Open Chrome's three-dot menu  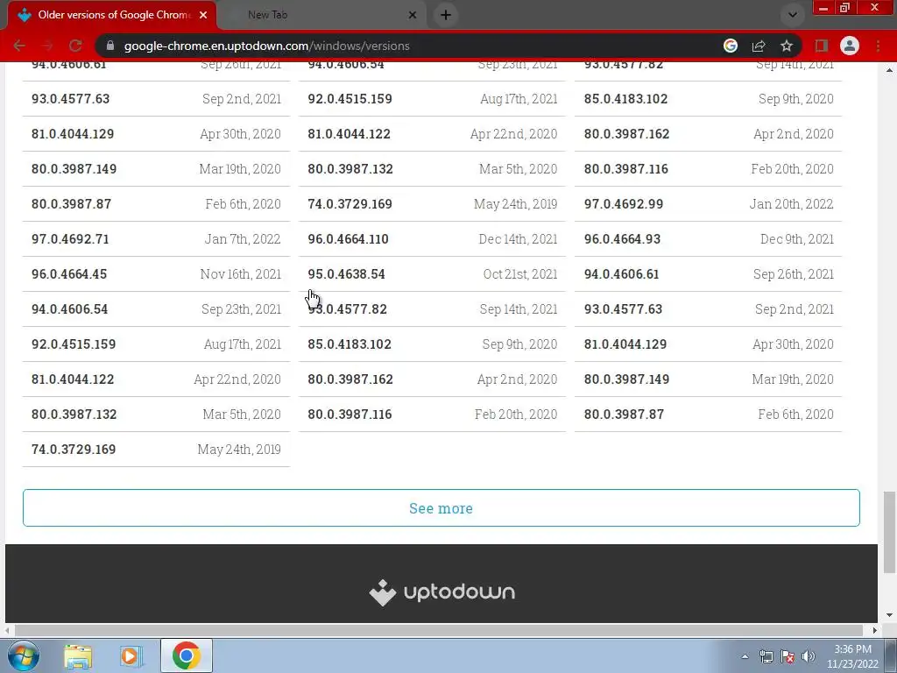point(878,46)
